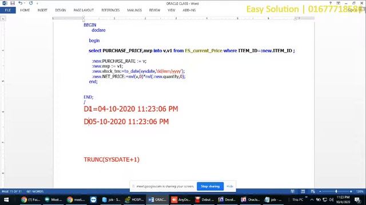Image resolution: width=366 pixels, height=205 pixels.
Task: Click the volume speaker icon in tray
Action: point(331,200)
